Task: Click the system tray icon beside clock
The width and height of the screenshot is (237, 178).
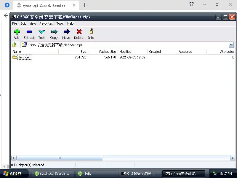Action: pyautogui.click(x=214, y=174)
